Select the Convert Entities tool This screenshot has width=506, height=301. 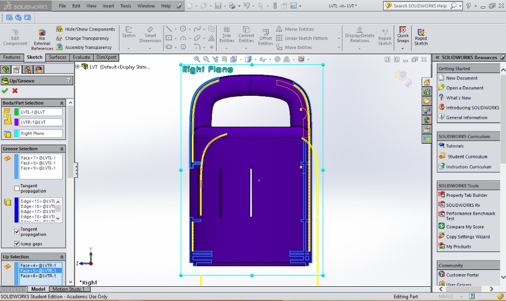tap(246, 35)
